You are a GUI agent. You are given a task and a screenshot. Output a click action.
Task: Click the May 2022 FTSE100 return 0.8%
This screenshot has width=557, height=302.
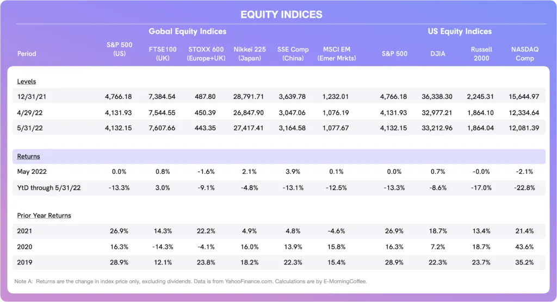click(163, 172)
